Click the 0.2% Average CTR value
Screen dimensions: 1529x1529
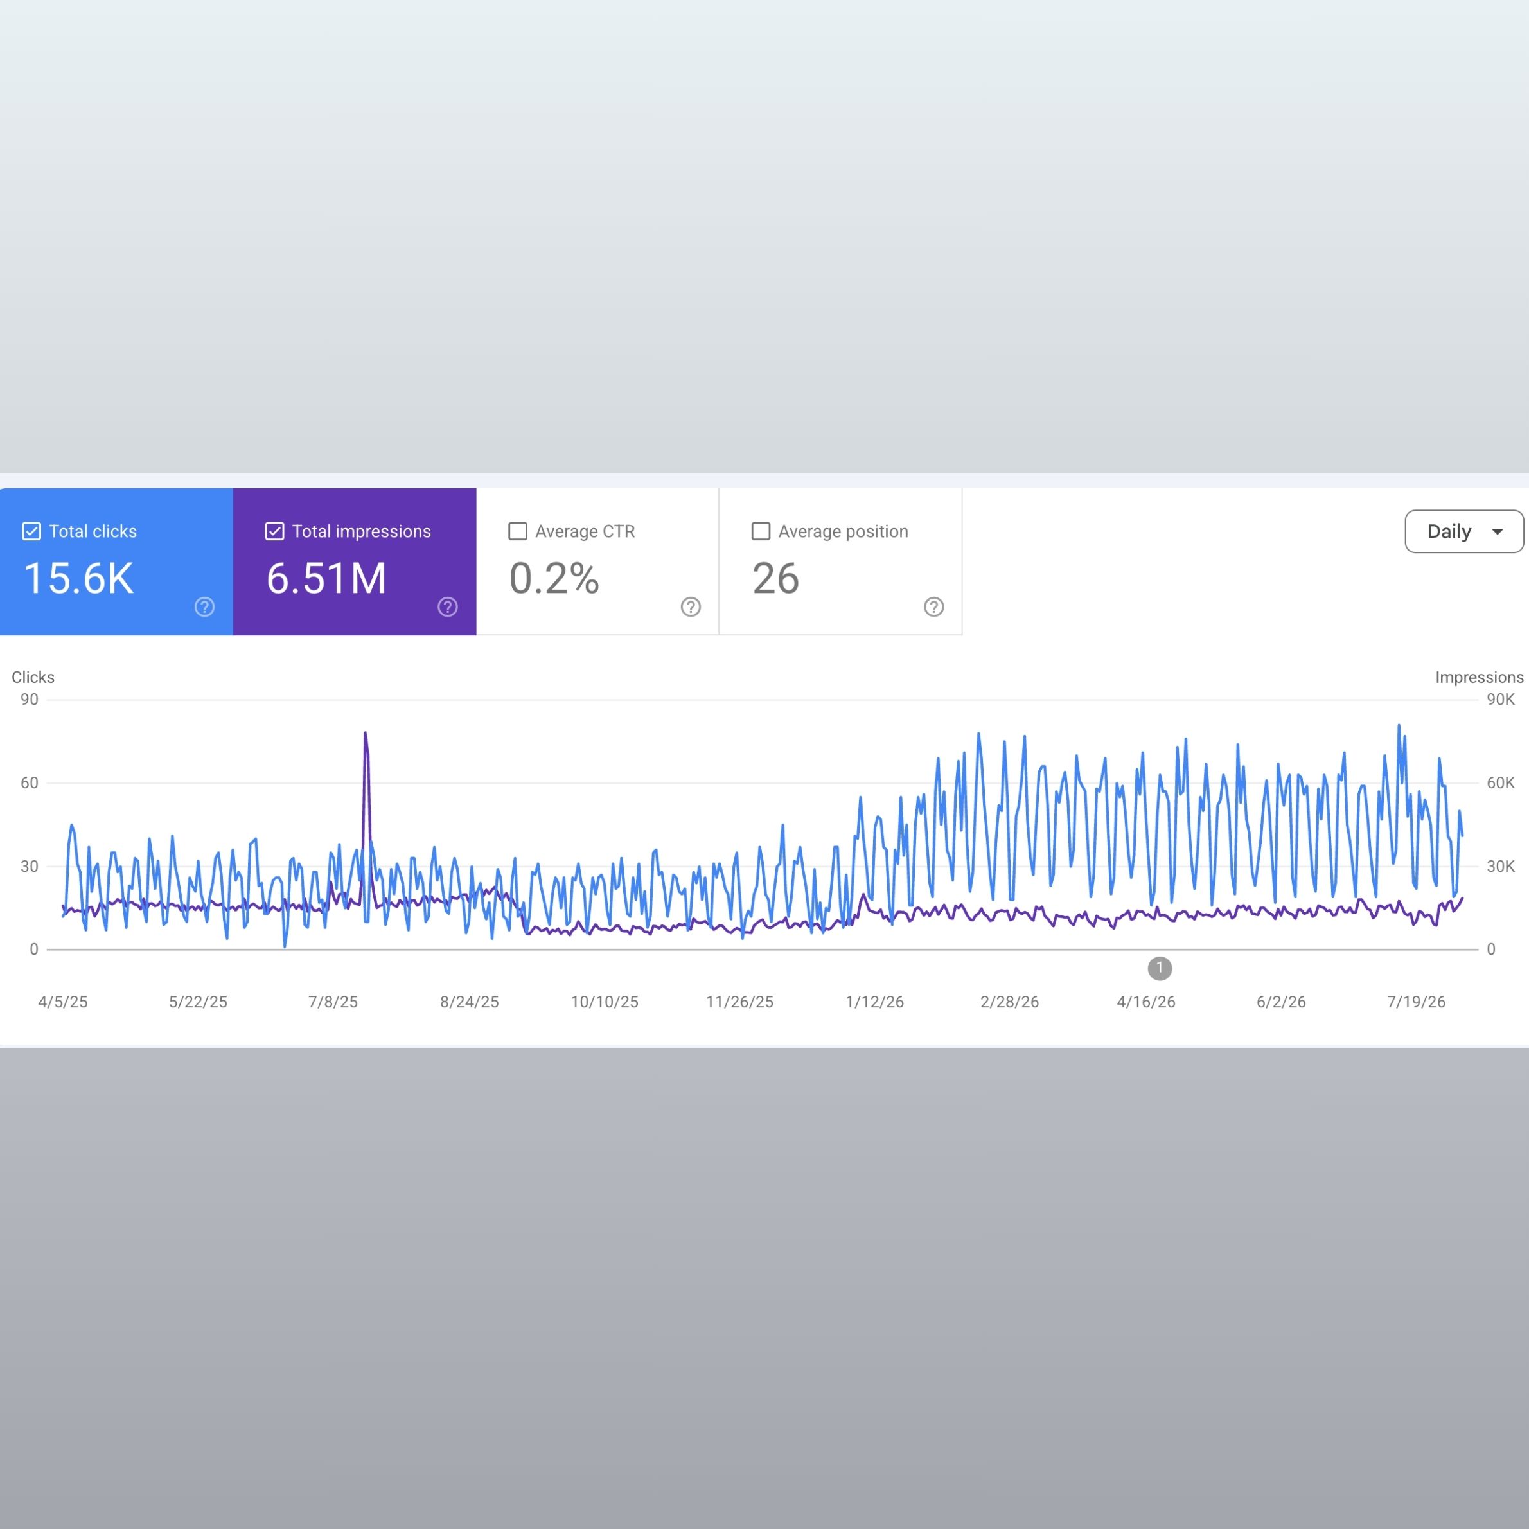point(554,579)
